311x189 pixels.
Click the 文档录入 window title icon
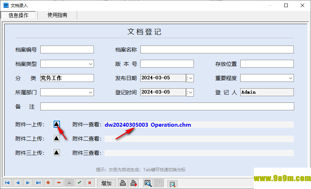(6, 5)
